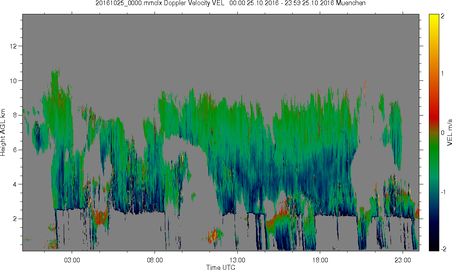This screenshot has width=452, height=270.
Task: Click the 'VEL m/s' colorbar label
Action: tap(449, 133)
